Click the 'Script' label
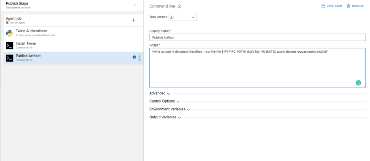370x161 pixels. coord(154,45)
